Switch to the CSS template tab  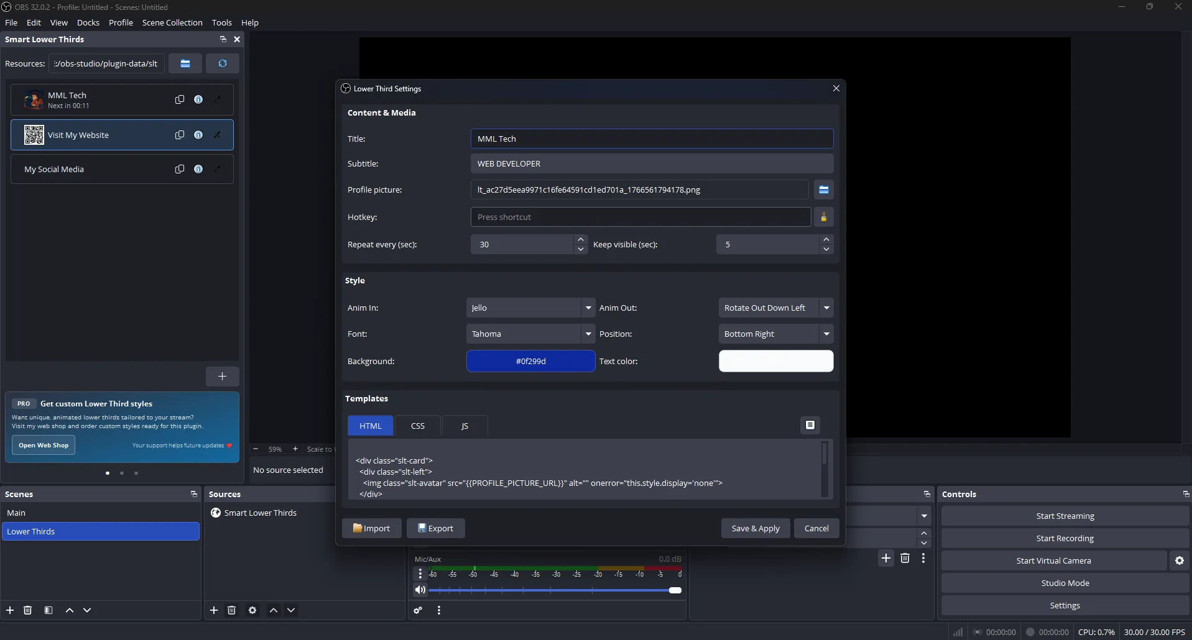pos(417,425)
